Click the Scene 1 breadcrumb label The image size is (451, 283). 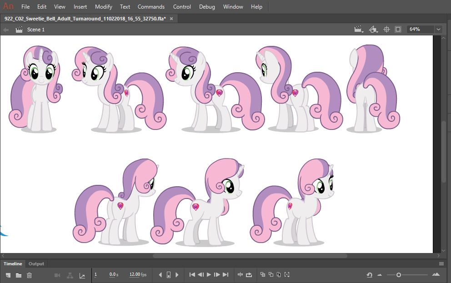(36, 30)
